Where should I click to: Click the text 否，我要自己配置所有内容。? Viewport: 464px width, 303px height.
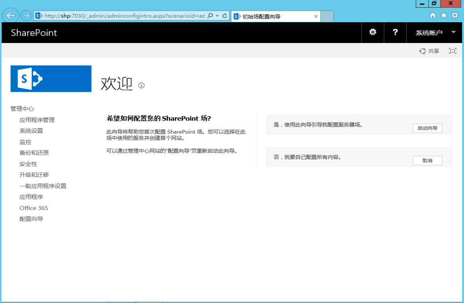pos(307,157)
